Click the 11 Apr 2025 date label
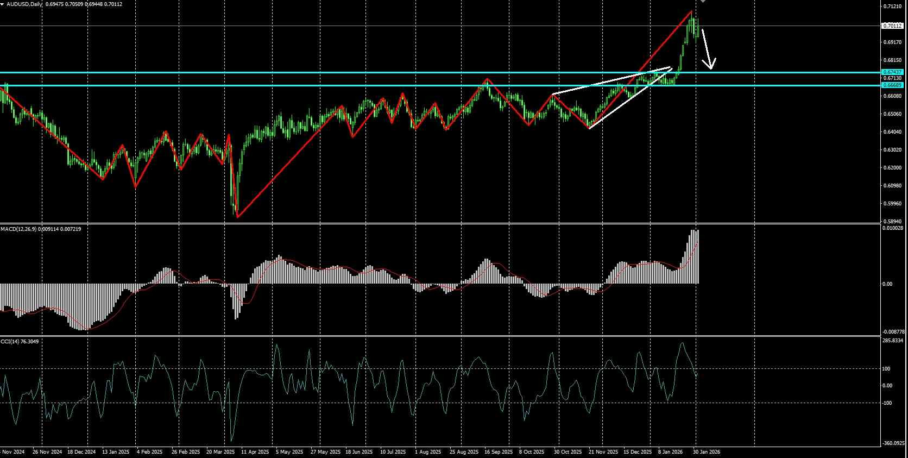Screen dimensions: 908x458 [255, 451]
